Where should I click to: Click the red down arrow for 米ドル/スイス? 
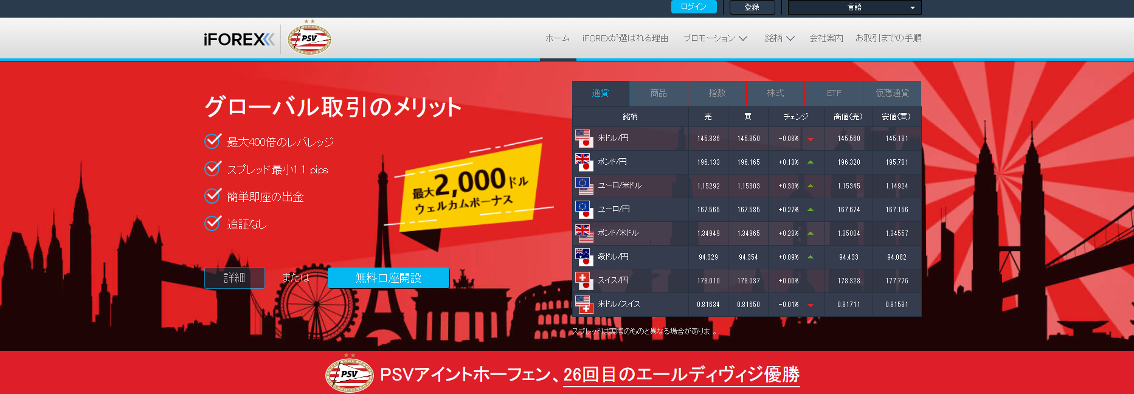coord(811,305)
